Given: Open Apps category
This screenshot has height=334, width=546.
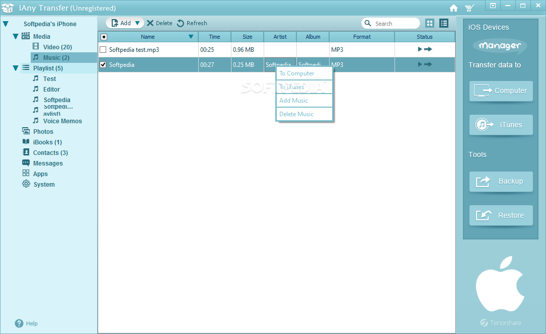Looking at the screenshot, I should (x=40, y=174).
